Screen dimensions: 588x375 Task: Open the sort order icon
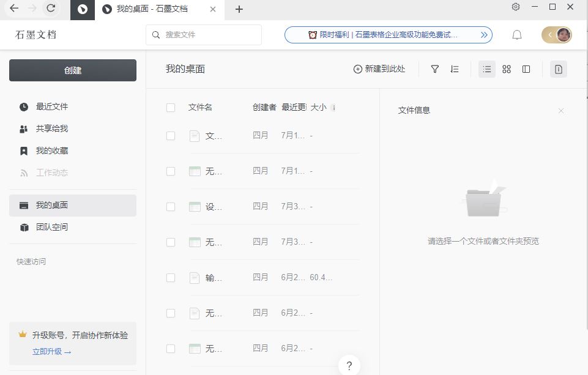point(455,69)
